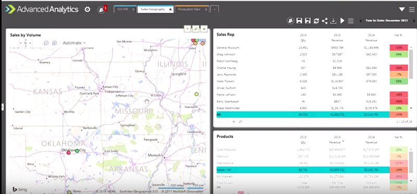Open the users notification icon with red badge
Viewport: 417px width, 194px height.
coord(102,9)
